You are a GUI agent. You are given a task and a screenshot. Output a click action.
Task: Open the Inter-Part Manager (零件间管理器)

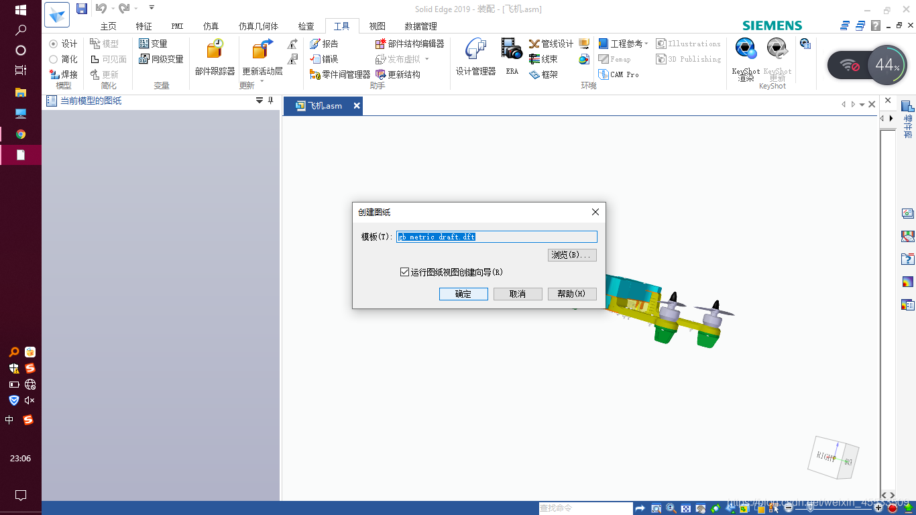(341, 74)
